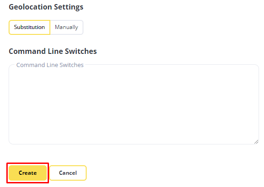
Task: Activate the Manually tab in geolocation
Action: (x=67, y=27)
